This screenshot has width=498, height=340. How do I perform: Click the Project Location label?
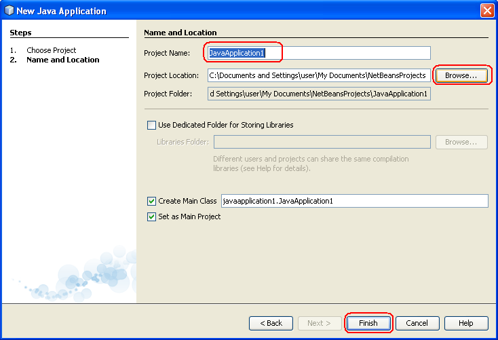[172, 75]
